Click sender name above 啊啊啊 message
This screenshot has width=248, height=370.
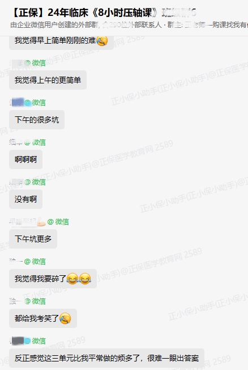click(16, 142)
